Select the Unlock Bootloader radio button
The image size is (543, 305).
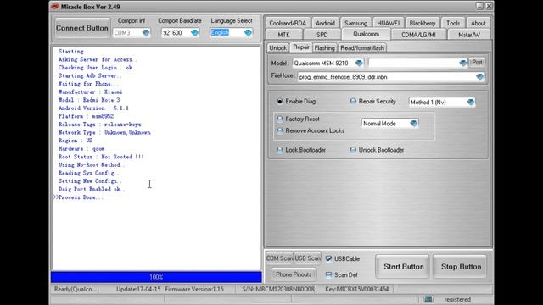pyautogui.click(x=353, y=150)
